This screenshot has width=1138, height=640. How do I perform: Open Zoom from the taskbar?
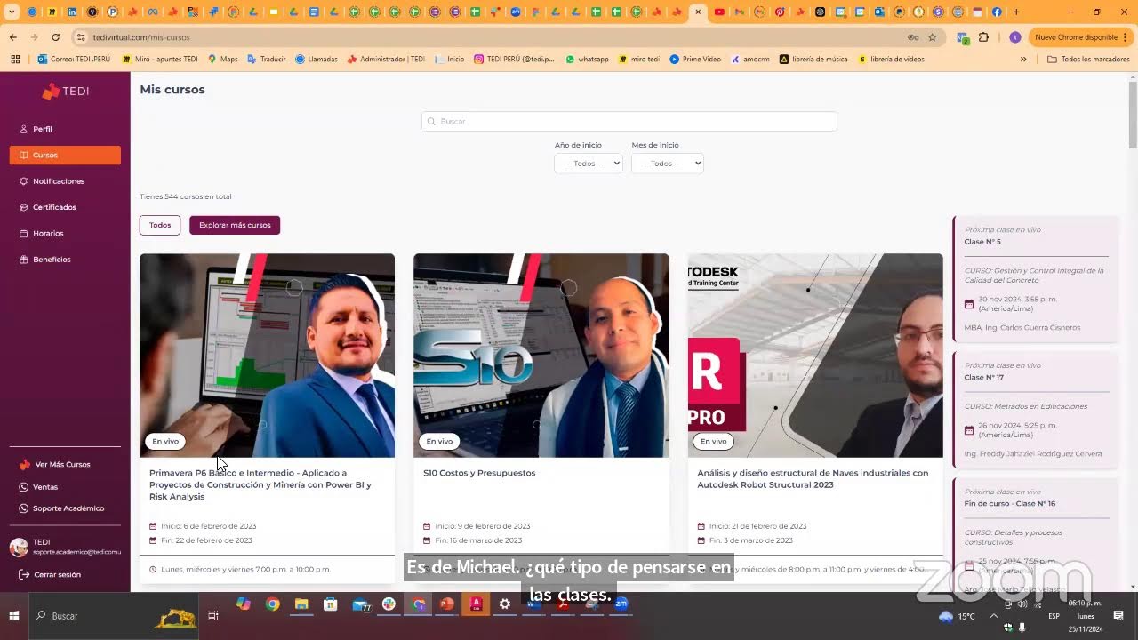[621, 604]
